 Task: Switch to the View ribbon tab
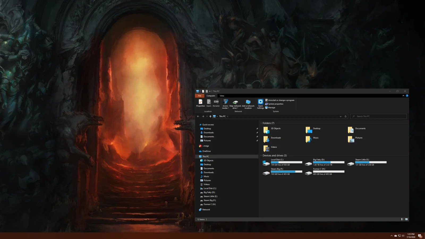[222, 96]
